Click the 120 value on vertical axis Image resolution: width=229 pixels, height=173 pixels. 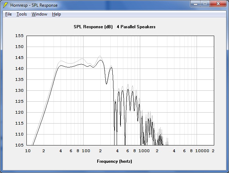(x=19, y=112)
